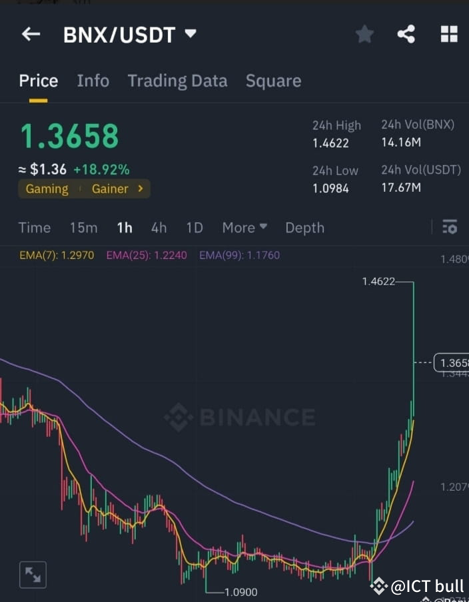Tap the EMA(7) indicator label
The height and width of the screenshot is (602, 469).
click(55, 254)
